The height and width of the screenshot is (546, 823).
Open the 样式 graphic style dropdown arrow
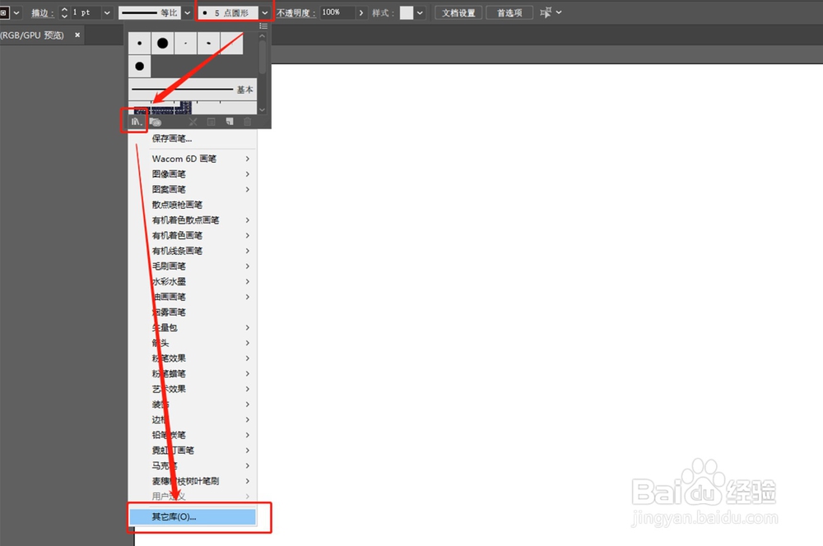coord(420,12)
